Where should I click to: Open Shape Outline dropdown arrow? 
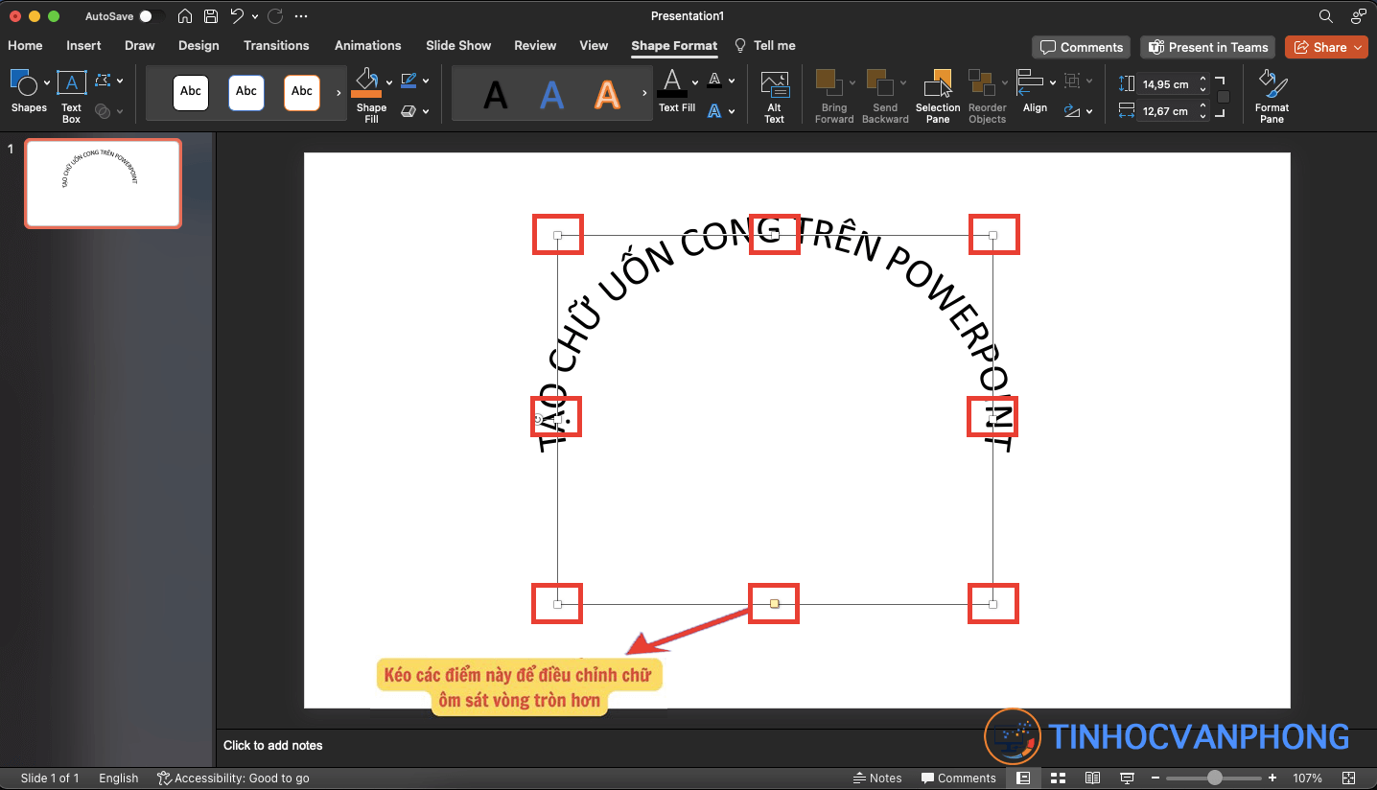[426, 81]
